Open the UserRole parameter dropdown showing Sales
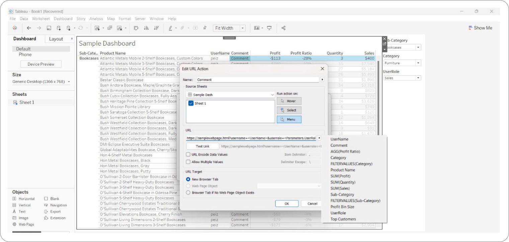 [x=402, y=78]
